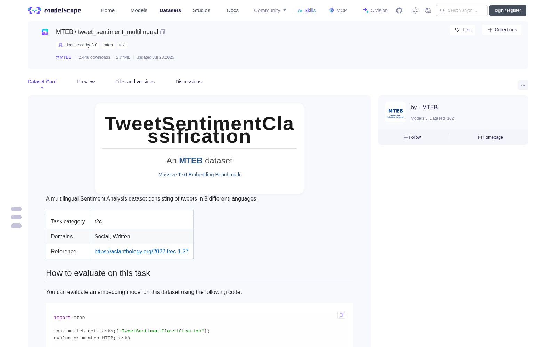Viewport: 556px width, 347px height.
Task: Follow the MTEB organization
Action: 412,137
